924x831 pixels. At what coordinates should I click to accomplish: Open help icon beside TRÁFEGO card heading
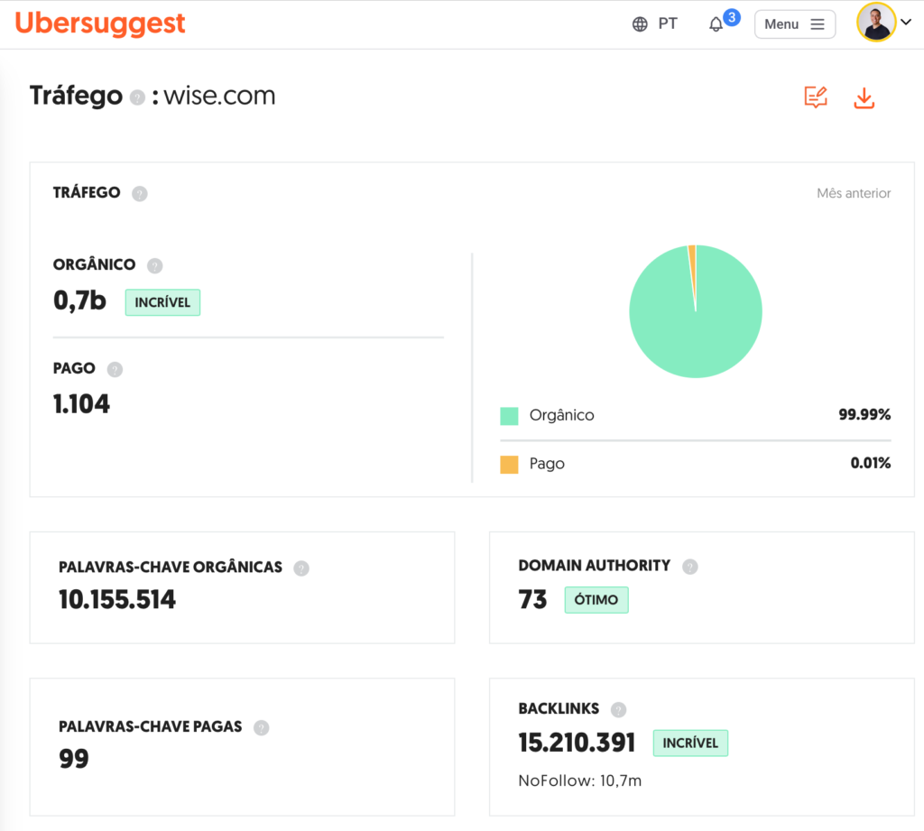tap(140, 193)
